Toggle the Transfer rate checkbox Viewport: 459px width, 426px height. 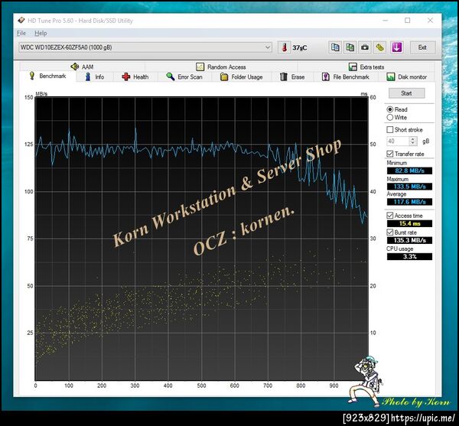coord(390,154)
